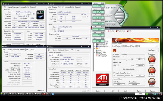Click Test Custom Clocks button
This screenshot has width=163, height=101.
coord(129,69)
